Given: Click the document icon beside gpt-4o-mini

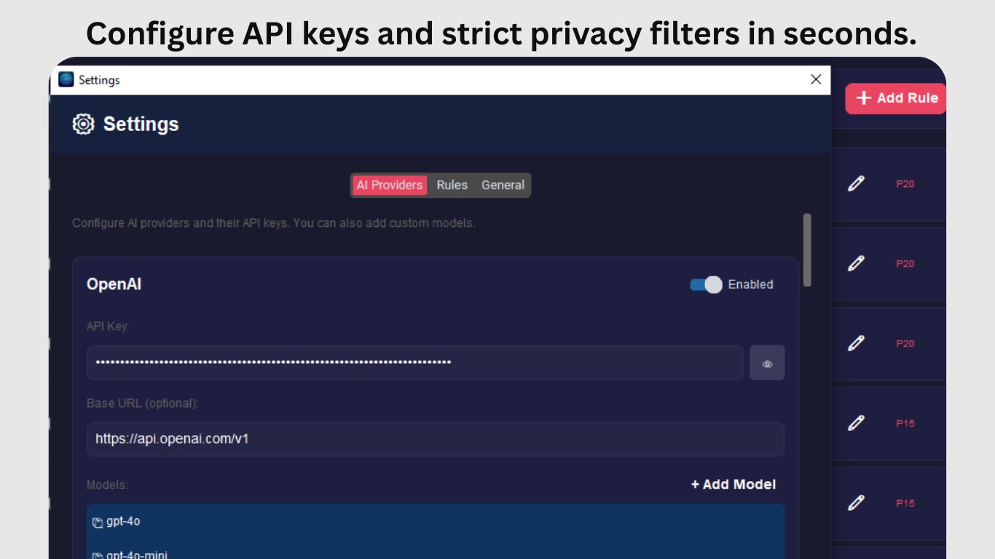Looking at the screenshot, I should (x=99, y=554).
